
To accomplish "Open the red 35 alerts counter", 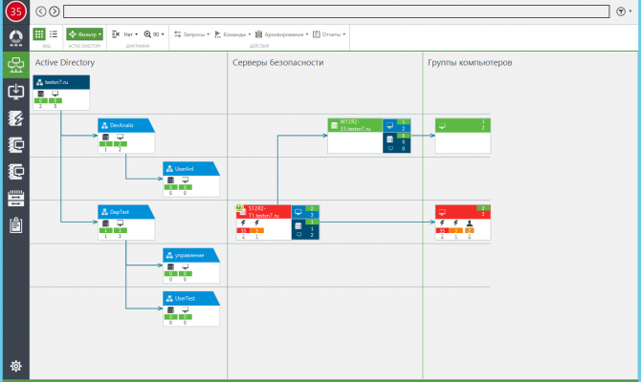I will [x=15, y=11].
